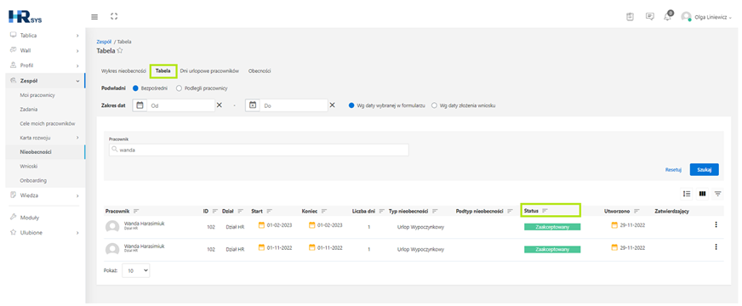Open the table filter funnel icon

[718, 194]
